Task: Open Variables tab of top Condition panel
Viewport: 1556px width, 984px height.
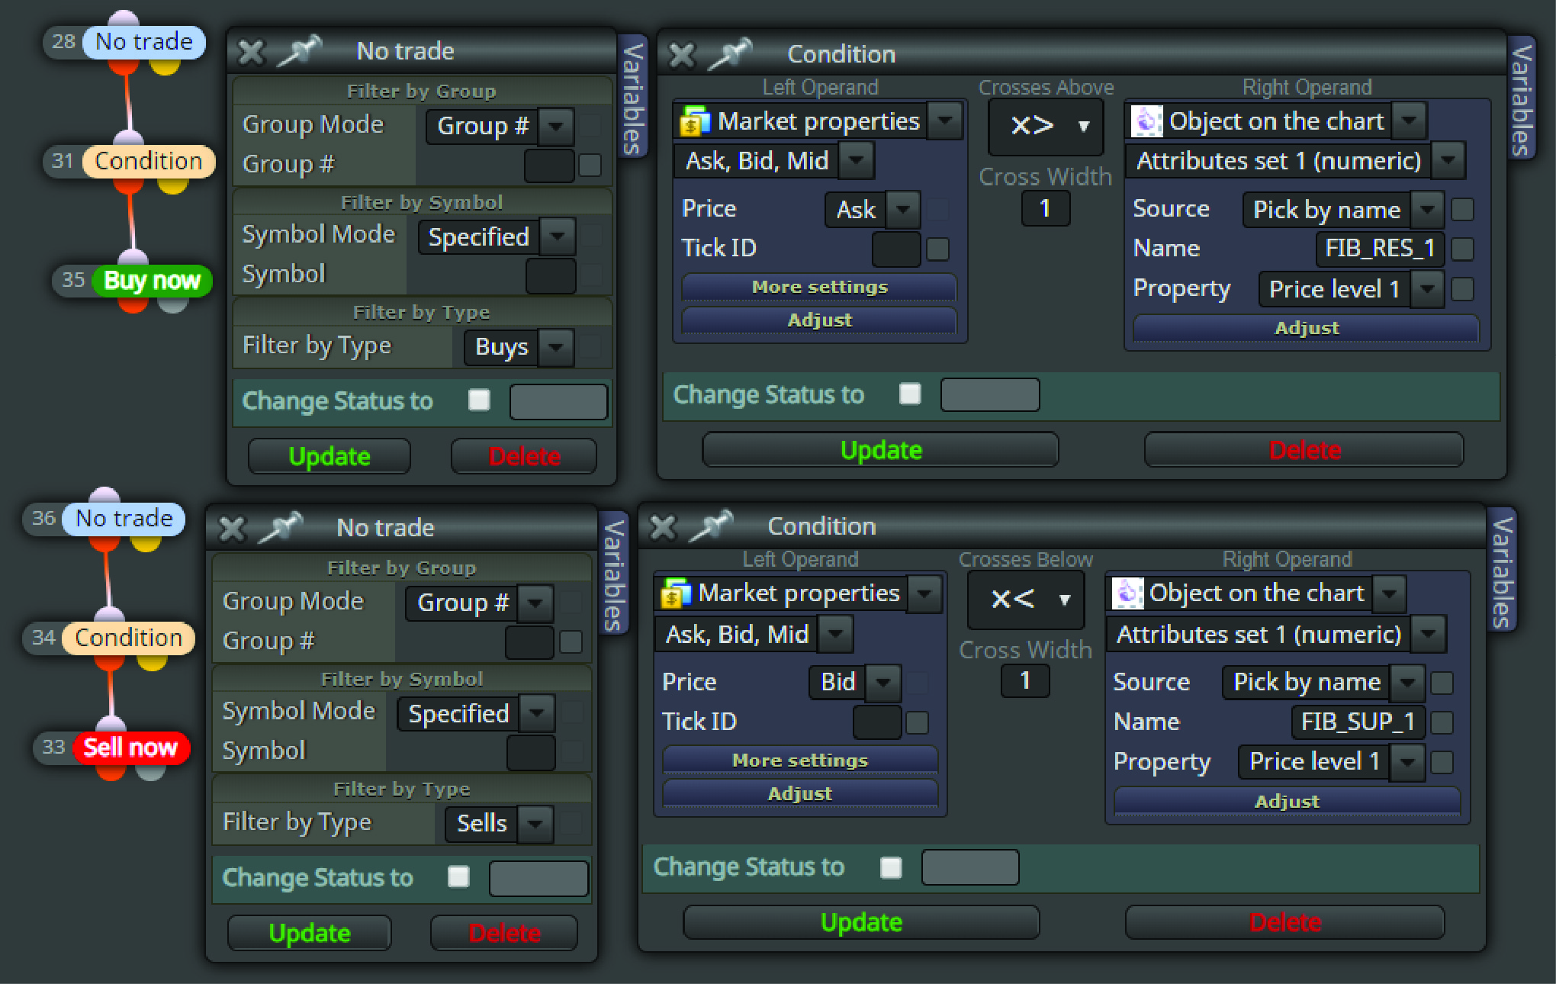Action: (x=1521, y=98)
